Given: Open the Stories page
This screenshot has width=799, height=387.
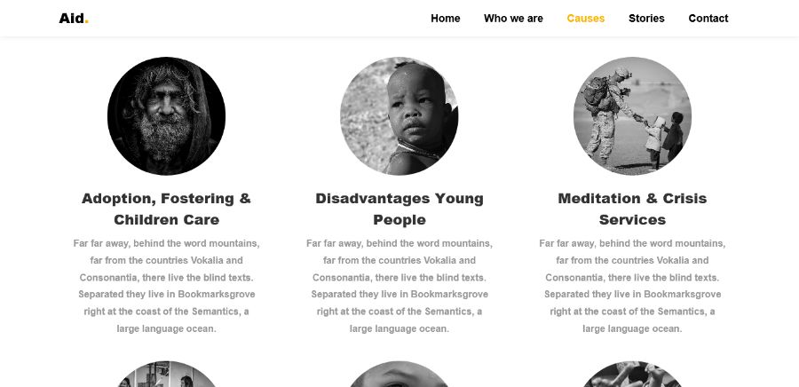Looking at the screenshot, I should point(646,19).
